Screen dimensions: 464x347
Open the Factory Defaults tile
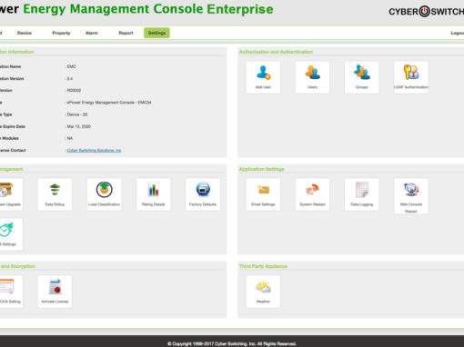[203, 194]
